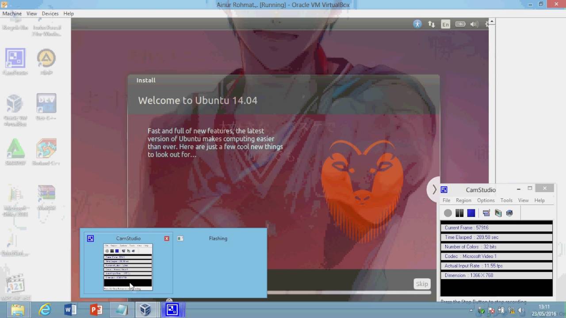Click 'Codec : Microsoft Video 1' row
566x318 pixels.
pyautogui.click(x=496, y=256)
